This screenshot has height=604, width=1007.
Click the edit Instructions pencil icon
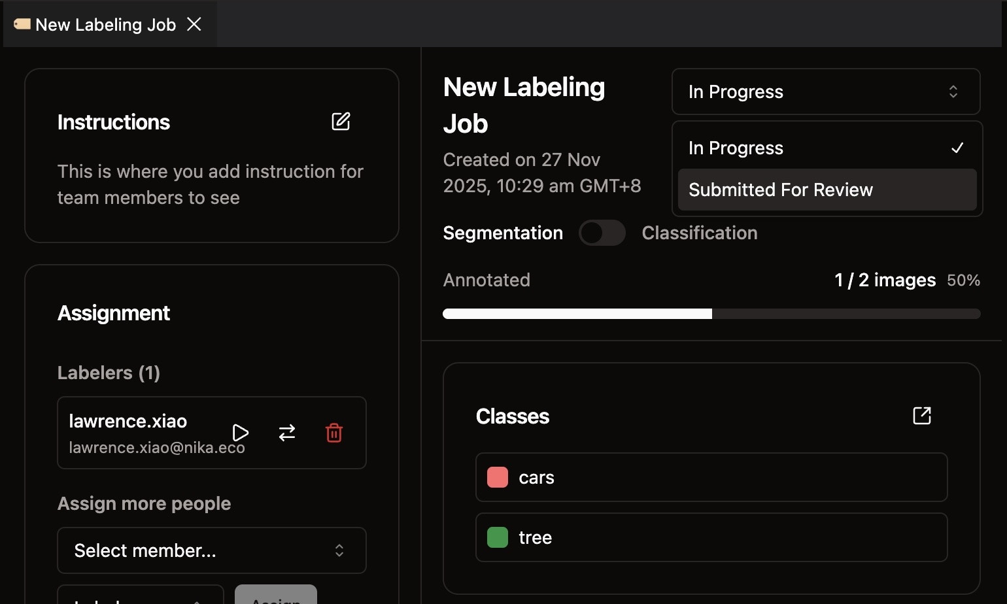coord(341,122)
